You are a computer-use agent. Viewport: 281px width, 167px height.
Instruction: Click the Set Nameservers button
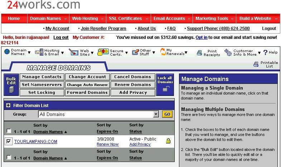point(42,85)
